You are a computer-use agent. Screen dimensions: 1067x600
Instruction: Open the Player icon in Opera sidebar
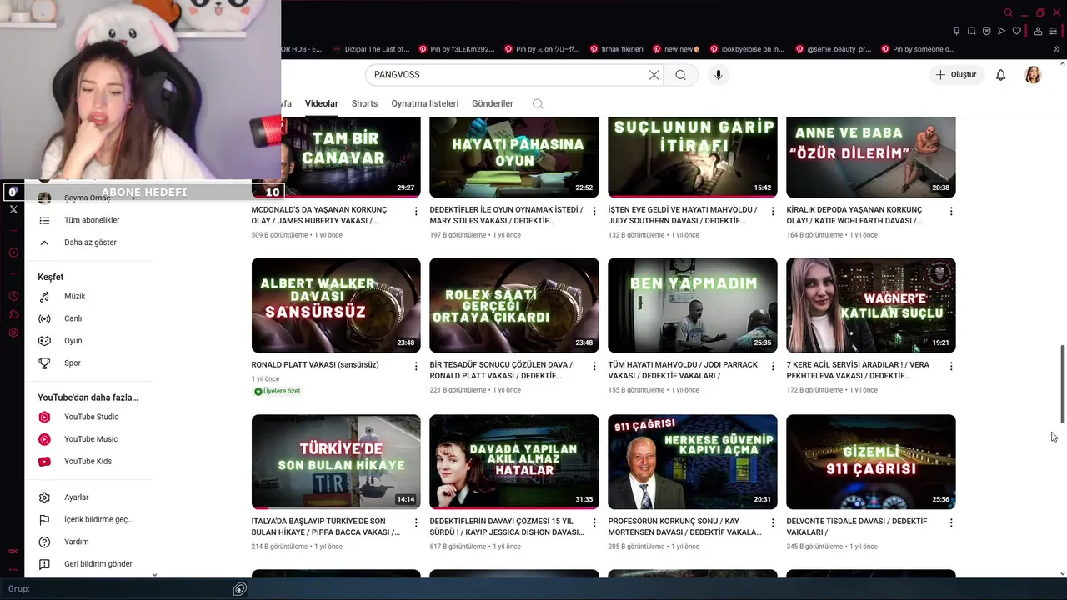pyautogui.click(x=13, y=252)
